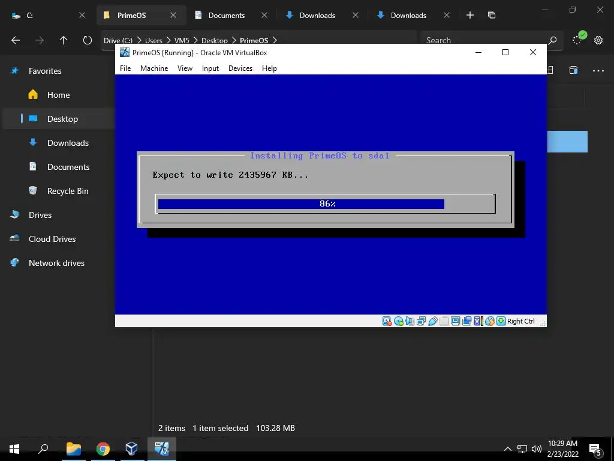Click the hard disk activity indicator in VirtualBox
614x461 pixels.
tap(387, 321)
